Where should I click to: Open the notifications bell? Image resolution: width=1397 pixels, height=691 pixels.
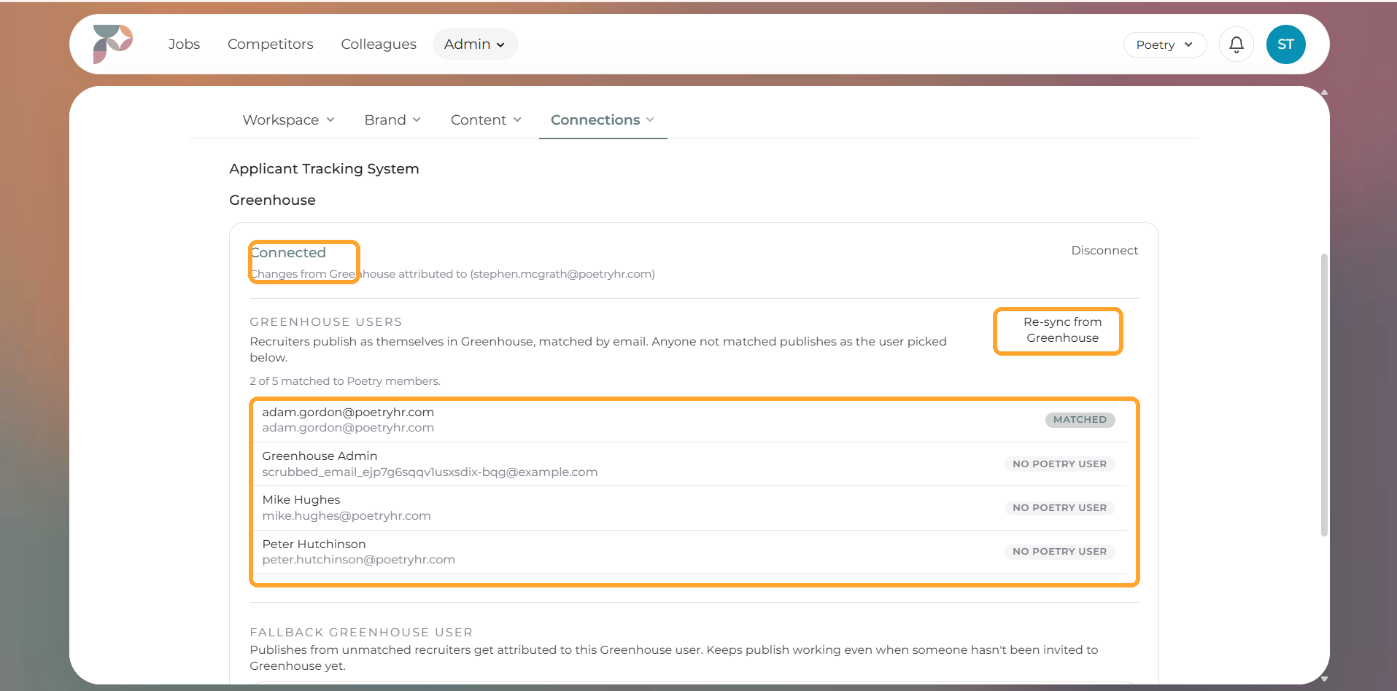pyautogui.click(x=1237, y=44)
